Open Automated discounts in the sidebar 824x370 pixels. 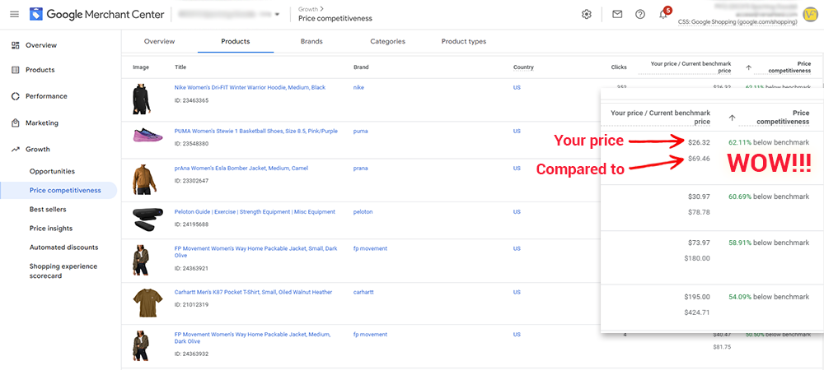pyautogui.click(x=63, y=247)
